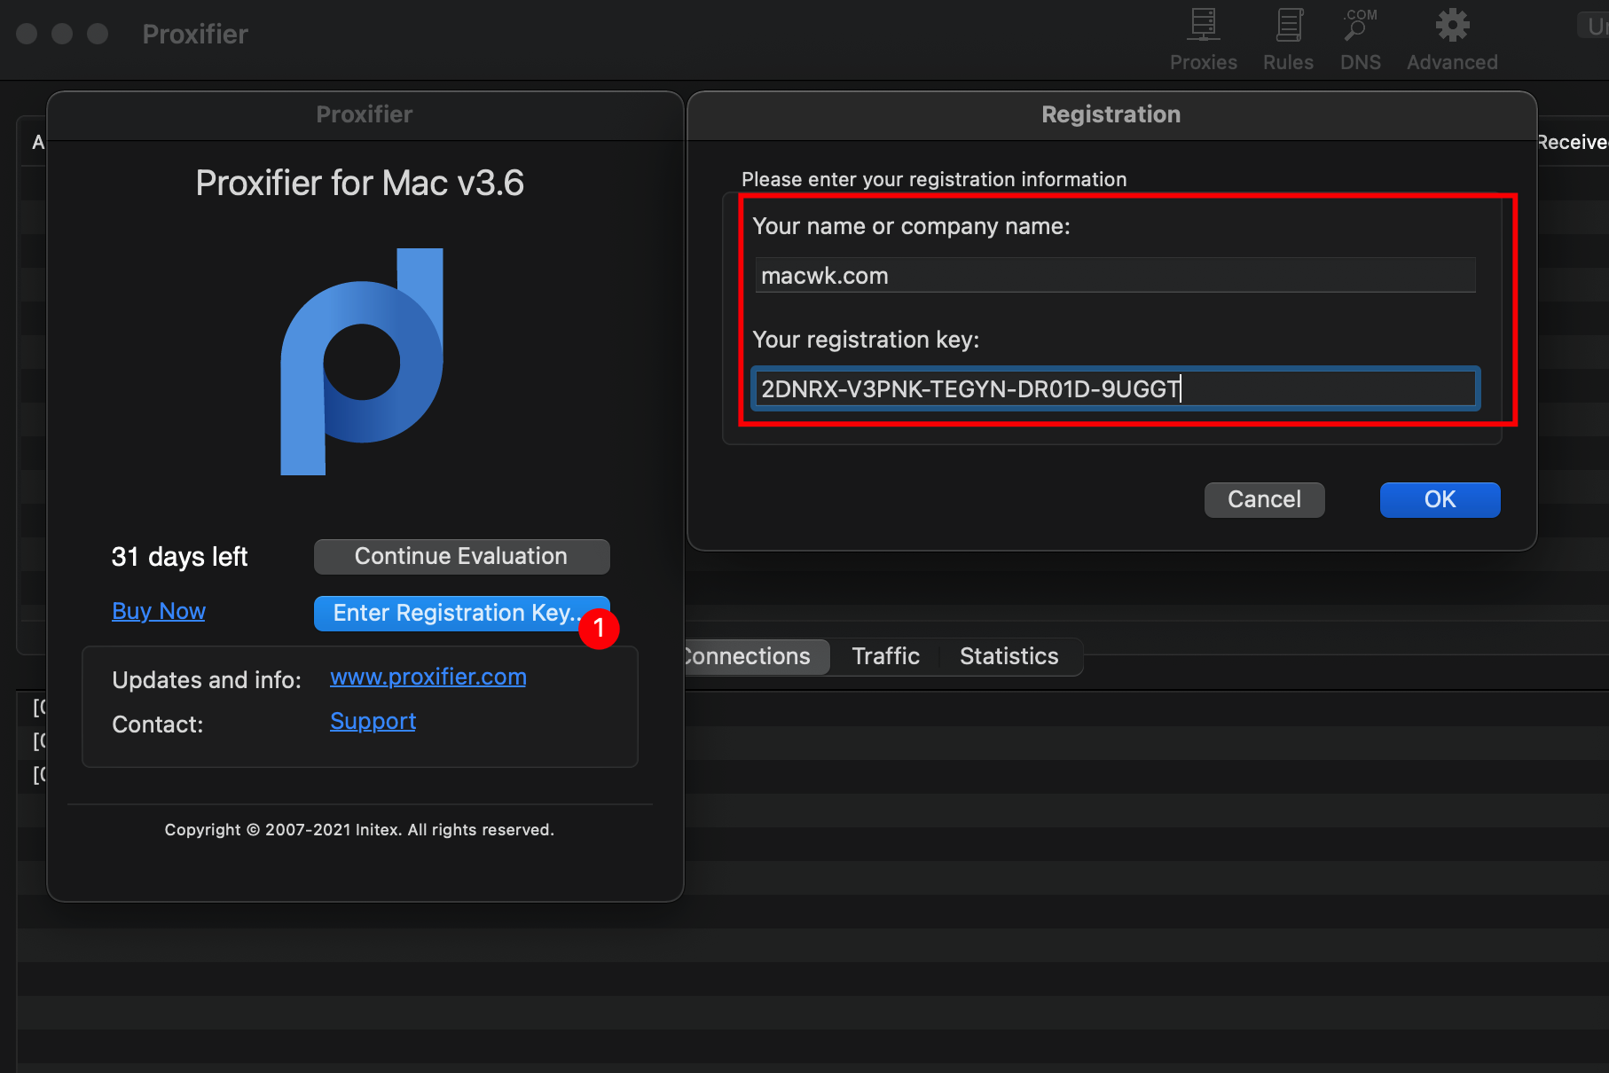This screenshot has width=1609, height=1073.
Task: Click the red close window button
Action: click(x=27, y=34)
